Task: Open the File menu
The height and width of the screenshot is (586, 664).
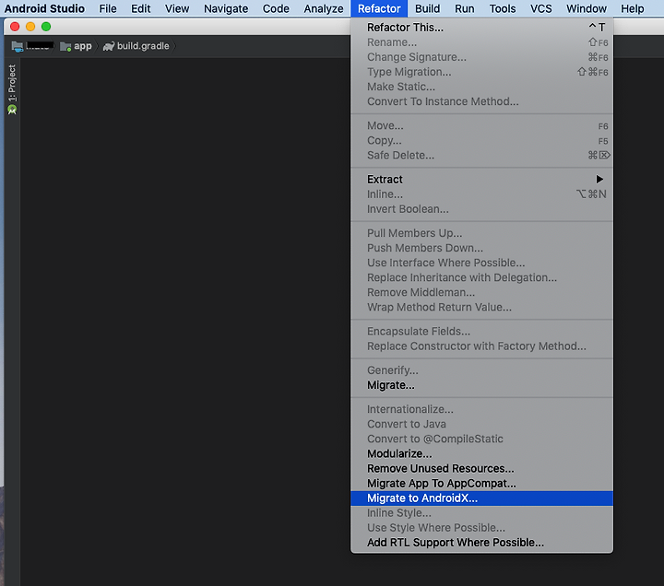Action: (108, 8)
